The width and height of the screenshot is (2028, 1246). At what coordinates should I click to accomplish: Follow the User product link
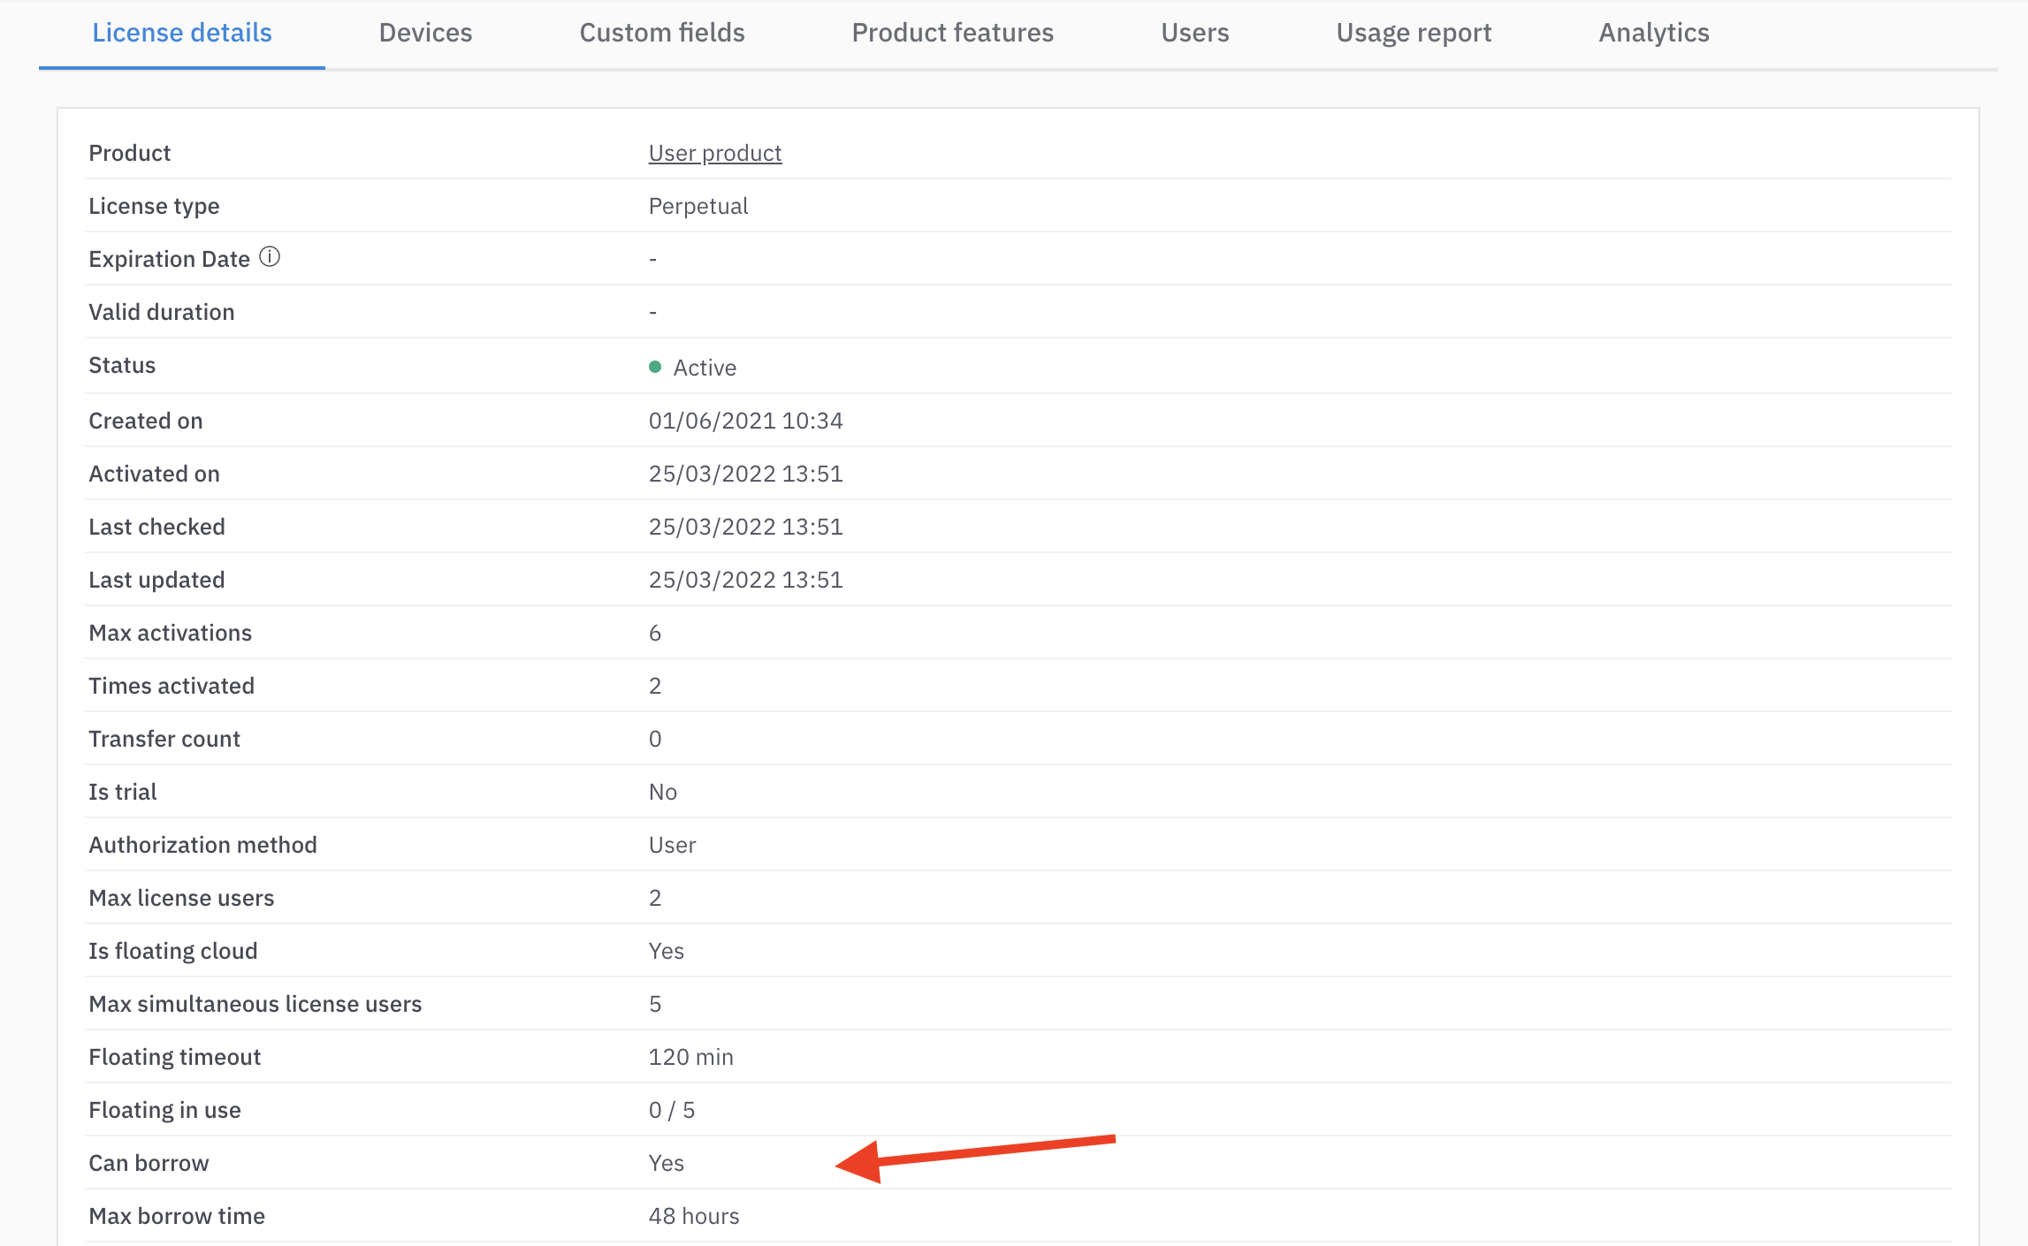[x=714, y=153]
